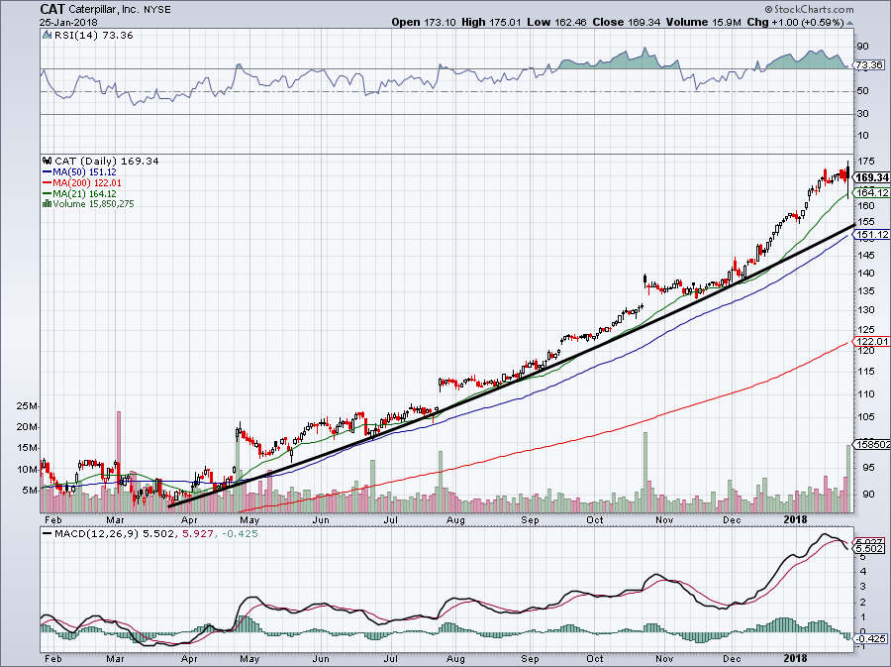Click the -0.425 tag on MACD right axis

(870, 638)
